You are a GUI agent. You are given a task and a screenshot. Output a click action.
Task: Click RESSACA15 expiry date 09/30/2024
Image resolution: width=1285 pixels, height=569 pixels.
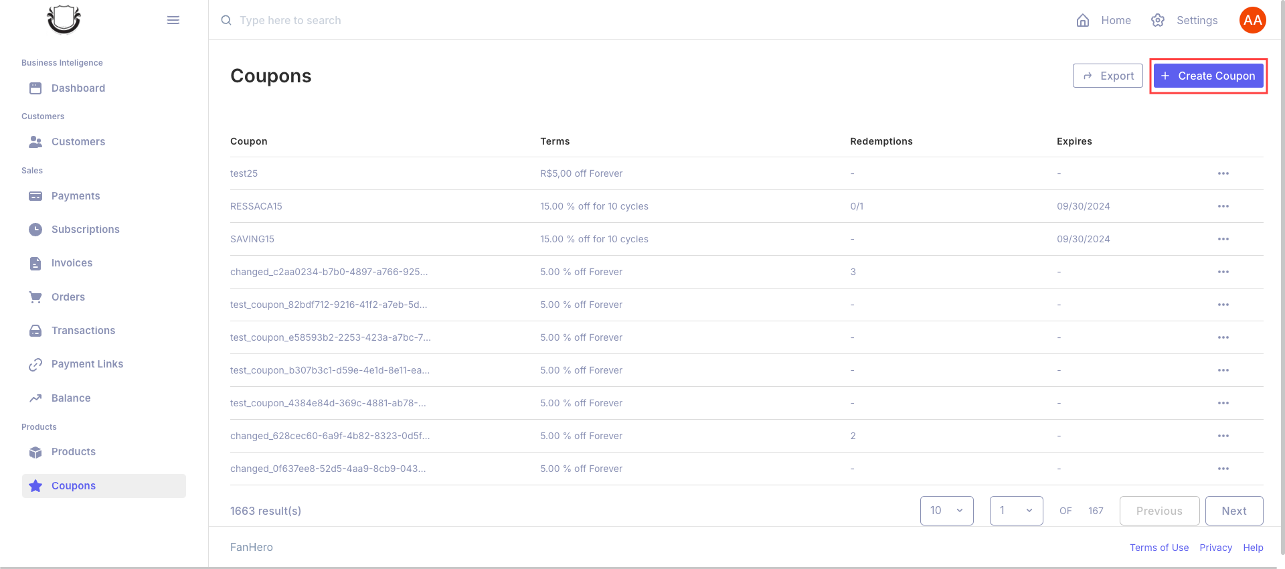click(x=1084, y=206)
